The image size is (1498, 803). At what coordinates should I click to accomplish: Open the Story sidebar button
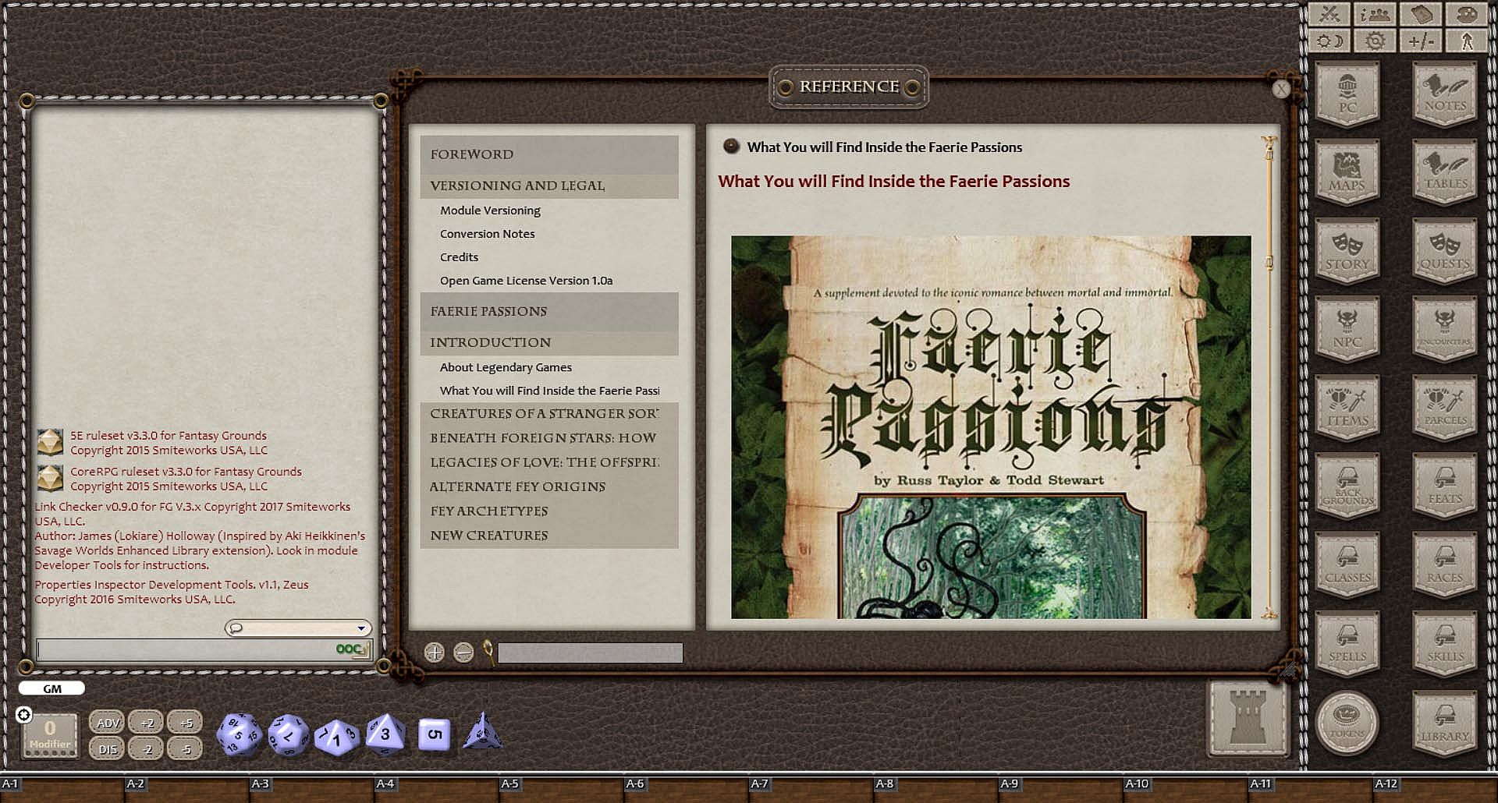click(1347, 251)
